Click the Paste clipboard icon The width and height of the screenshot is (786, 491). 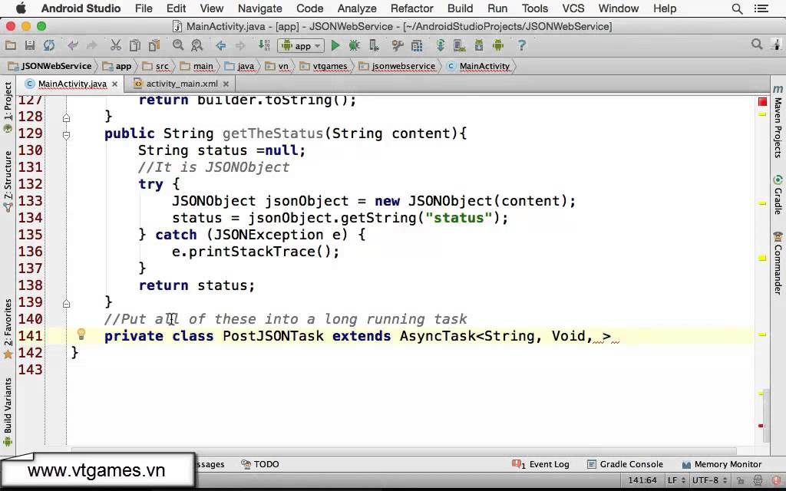(x=154, y=45)
